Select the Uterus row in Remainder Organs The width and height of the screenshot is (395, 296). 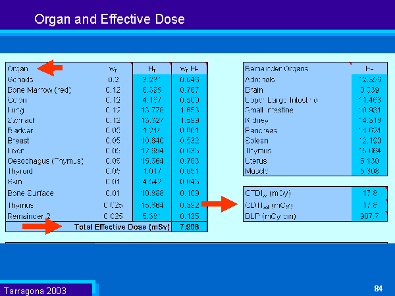click(x=256, y=160)
